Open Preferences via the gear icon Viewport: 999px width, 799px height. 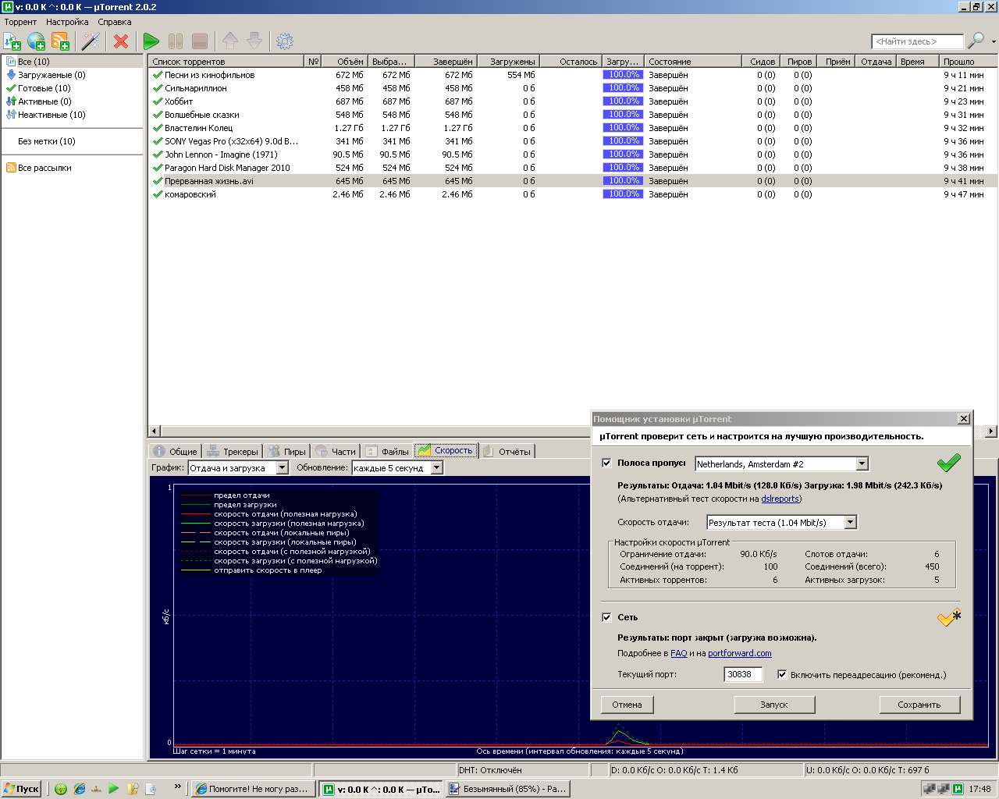point(285,41)
